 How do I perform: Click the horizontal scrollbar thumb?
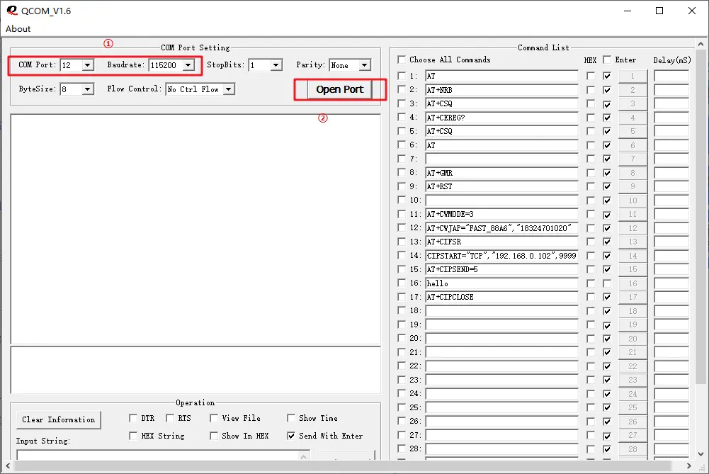(x=343, y=465)
